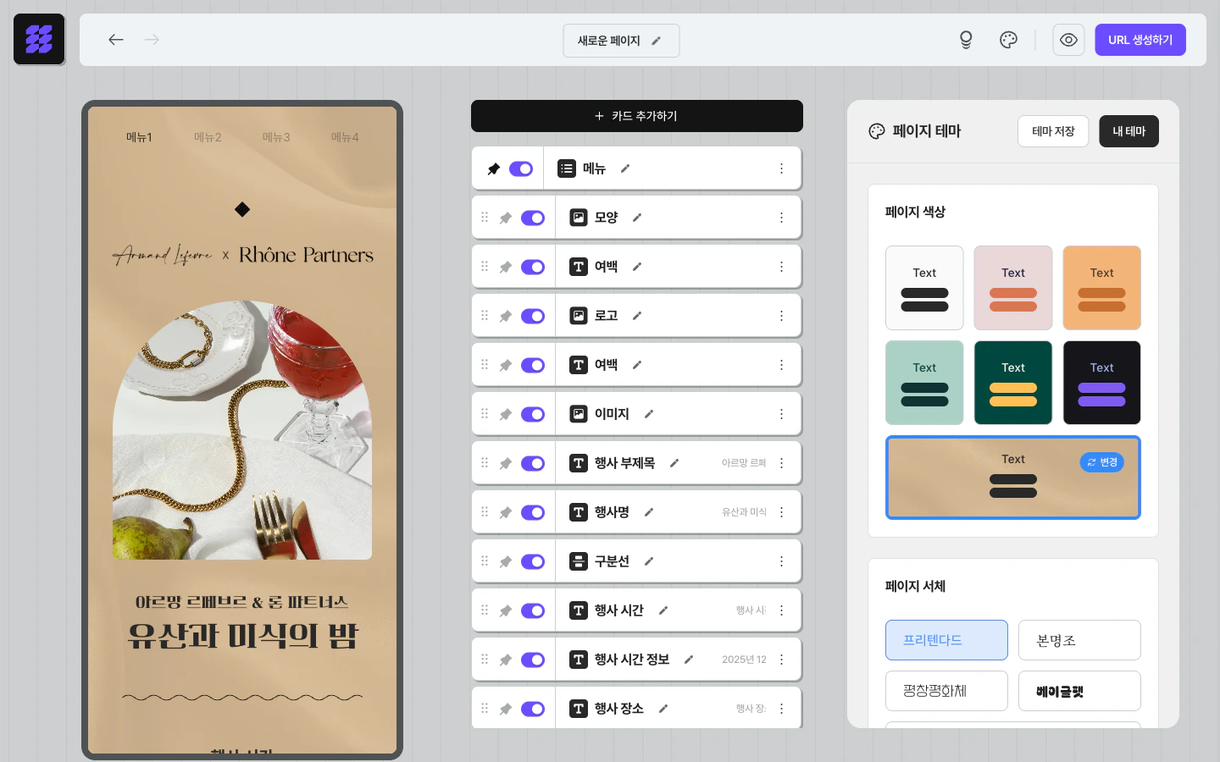Toggle the 행사 부제목 card switch

533,463
